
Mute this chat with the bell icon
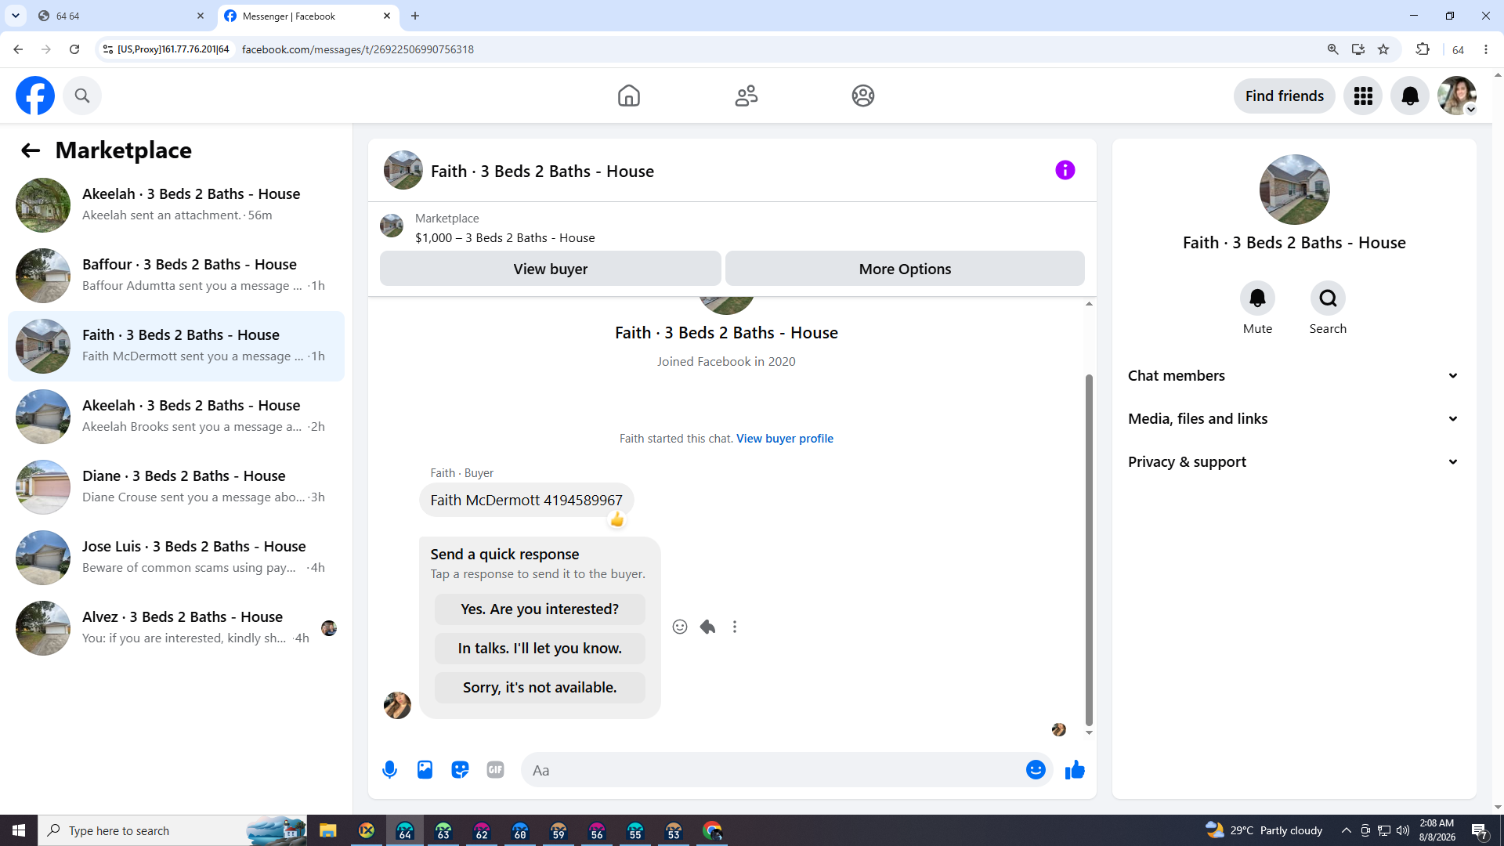[1257, 298]
